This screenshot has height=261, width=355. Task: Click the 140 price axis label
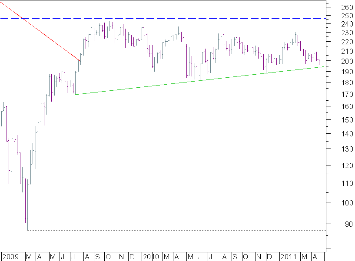347,134
